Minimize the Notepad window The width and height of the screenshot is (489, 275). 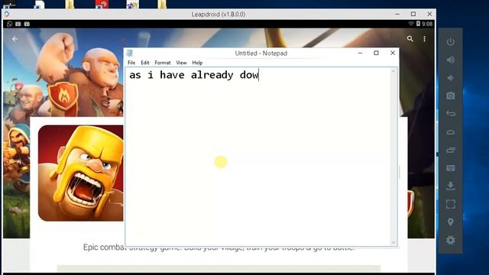tap(360, 53)
